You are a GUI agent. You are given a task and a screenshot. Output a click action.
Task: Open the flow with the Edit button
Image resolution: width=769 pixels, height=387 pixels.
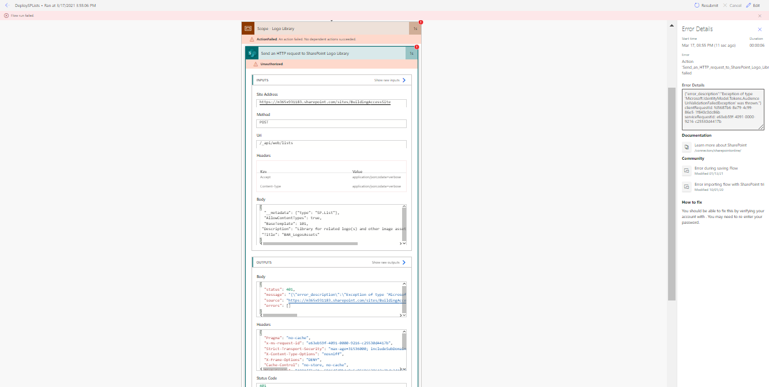(x=753, y=5)
